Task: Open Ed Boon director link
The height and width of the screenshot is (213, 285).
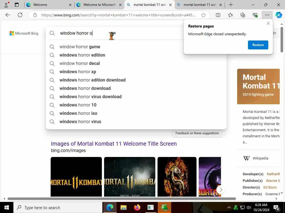Action: point(270,187)
